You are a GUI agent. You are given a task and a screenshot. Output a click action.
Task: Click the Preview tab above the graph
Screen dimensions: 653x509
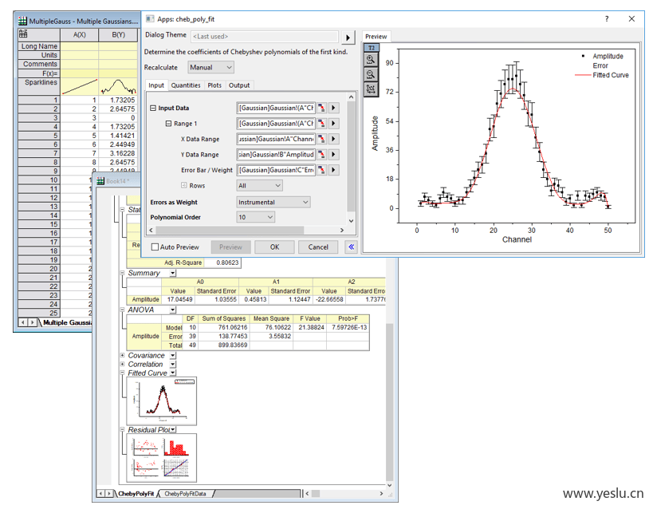pyautogui.click(x=376, y=37)
